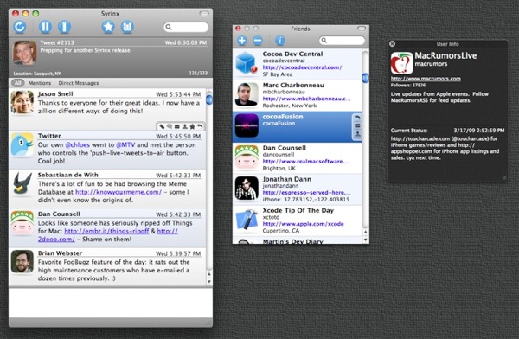
Task: Open favorites with the star toolbar icon
Action: click(x=108, y=27)
